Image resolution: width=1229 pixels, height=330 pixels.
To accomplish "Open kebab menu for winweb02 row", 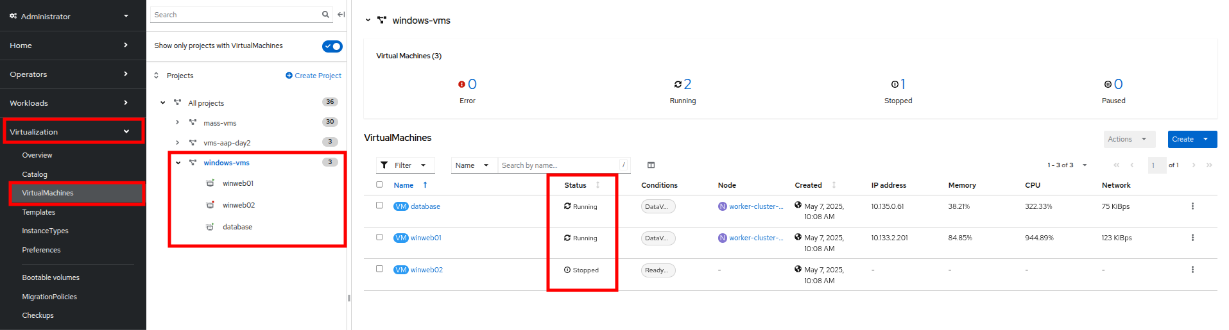I will pyautogui.click(x=1192, y=270).
